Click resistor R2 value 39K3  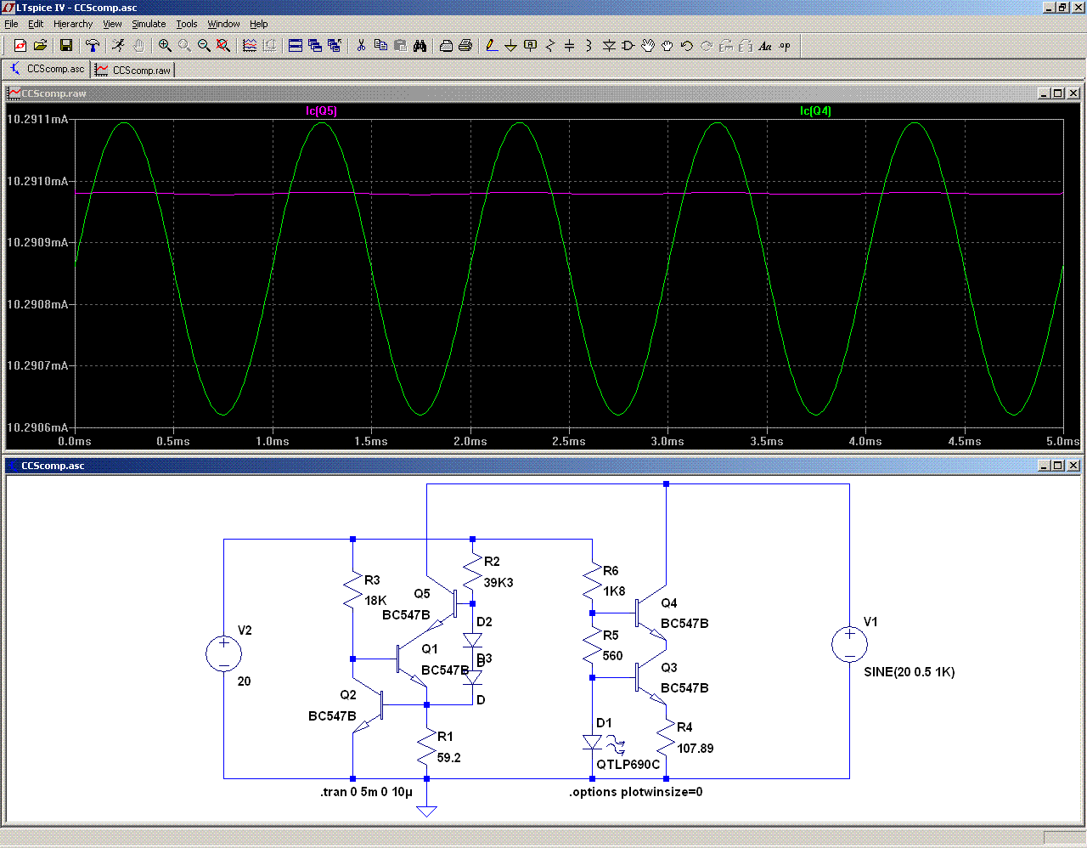tap(498, 583)
